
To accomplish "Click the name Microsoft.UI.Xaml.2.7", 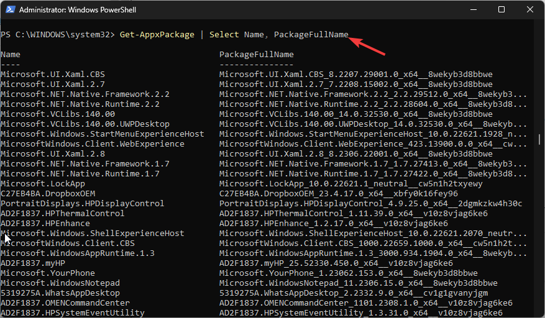I will (x=53, y=84).
